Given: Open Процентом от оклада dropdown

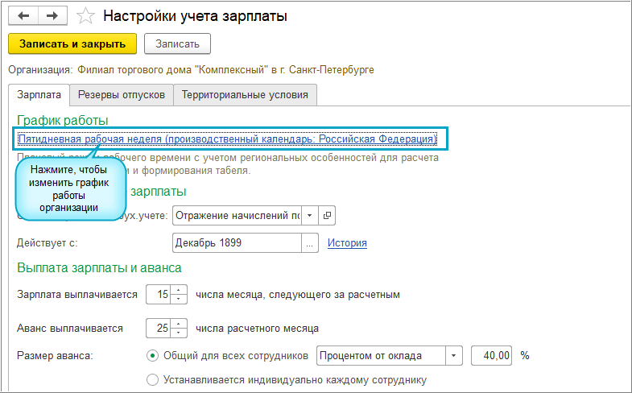Looking at the screenshot, I should point(454,355).
